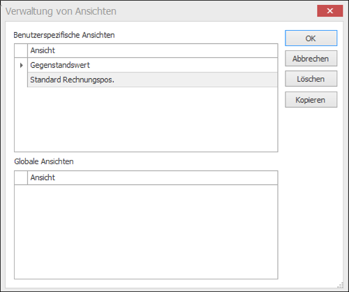Delete the view using Löschen
Viewport: 349px width, 292px height.
pos(311,79)
